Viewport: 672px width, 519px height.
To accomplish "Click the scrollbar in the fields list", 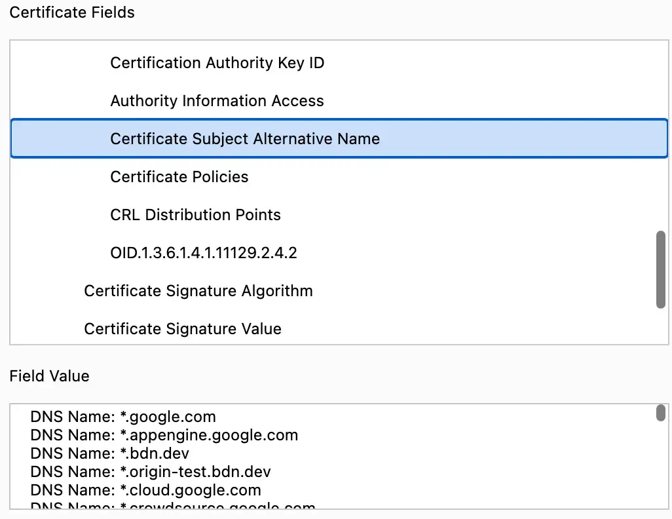I will pyautogui.click(x=661, y=267).
